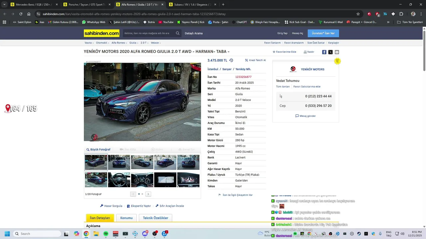Click in site search input field
Image resolution: width=426 pixels, height=239 pixels.
148,33
